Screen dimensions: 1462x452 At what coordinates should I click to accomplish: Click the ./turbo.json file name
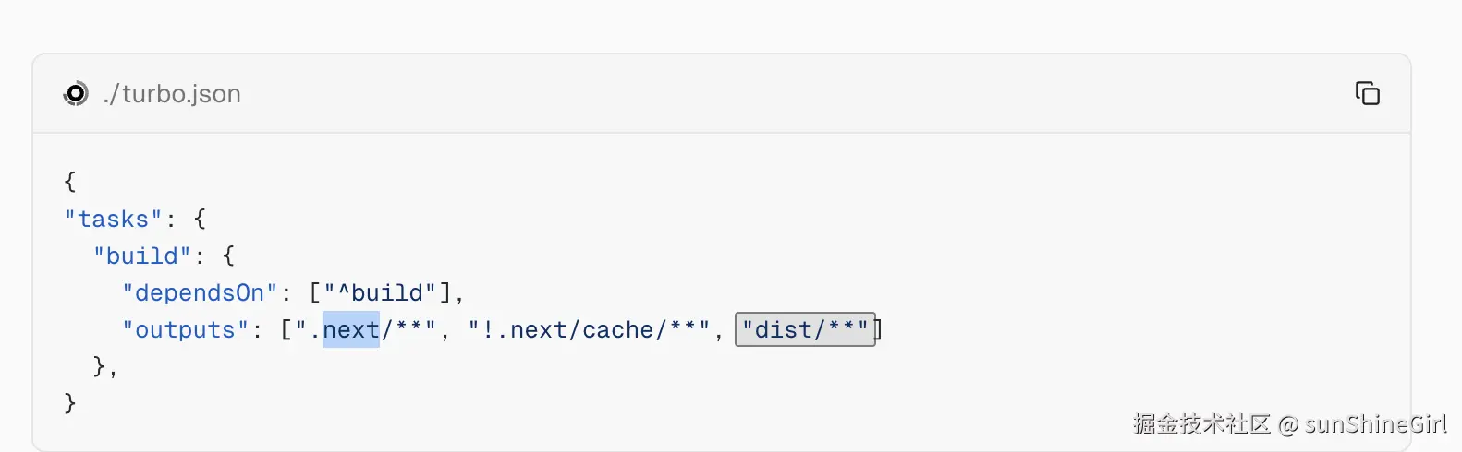click(172, 94)
